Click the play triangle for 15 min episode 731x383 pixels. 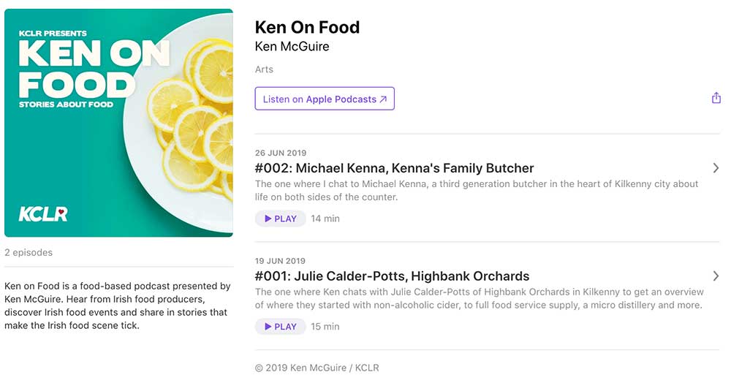tap(268, 327)
